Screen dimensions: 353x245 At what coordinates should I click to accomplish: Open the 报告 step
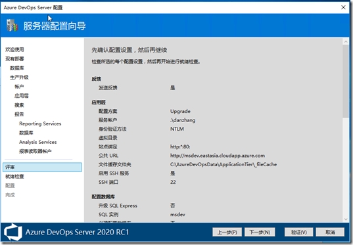click(x=19, y=114)
